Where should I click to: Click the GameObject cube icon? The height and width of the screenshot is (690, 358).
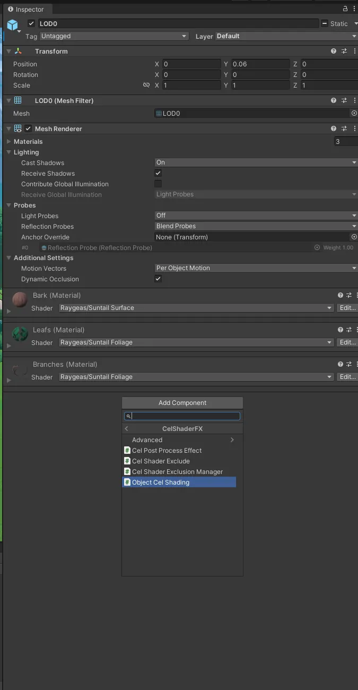click(12, 25)
